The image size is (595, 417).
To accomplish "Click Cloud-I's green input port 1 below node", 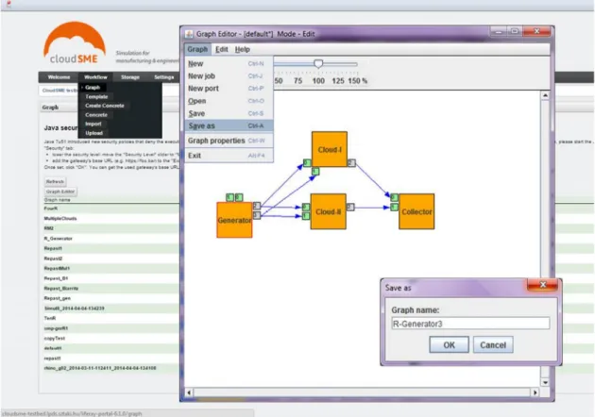I will point(315,172).
